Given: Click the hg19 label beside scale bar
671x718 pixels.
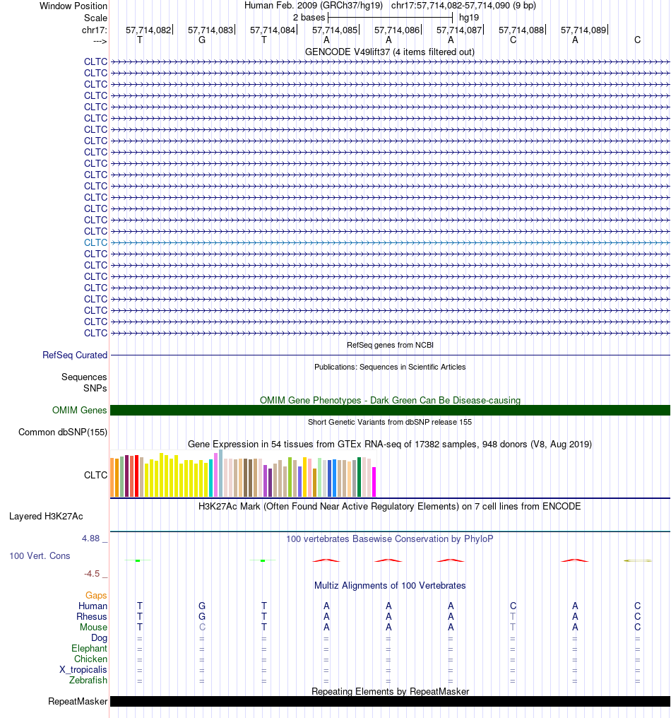Looking at the screenshot, I should point(469,18).
